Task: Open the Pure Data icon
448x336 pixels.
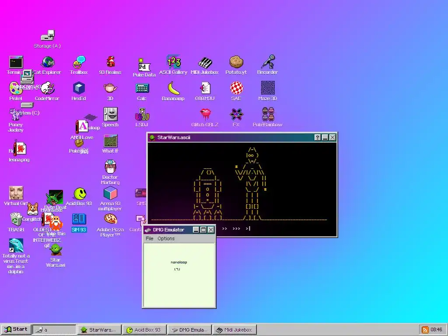Action: coord(143,65)
